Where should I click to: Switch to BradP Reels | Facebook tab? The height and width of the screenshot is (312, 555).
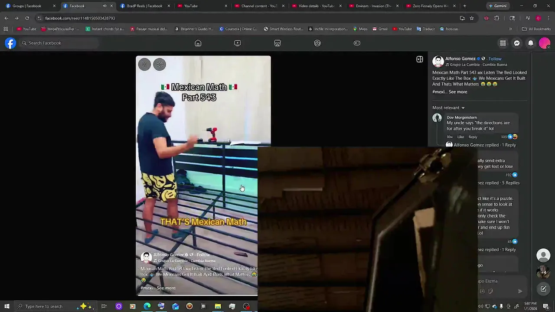(145, 6)
